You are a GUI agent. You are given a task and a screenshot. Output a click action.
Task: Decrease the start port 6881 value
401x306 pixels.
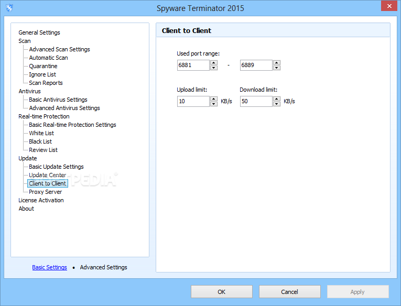pyautogui.click(x=214, y=68)
